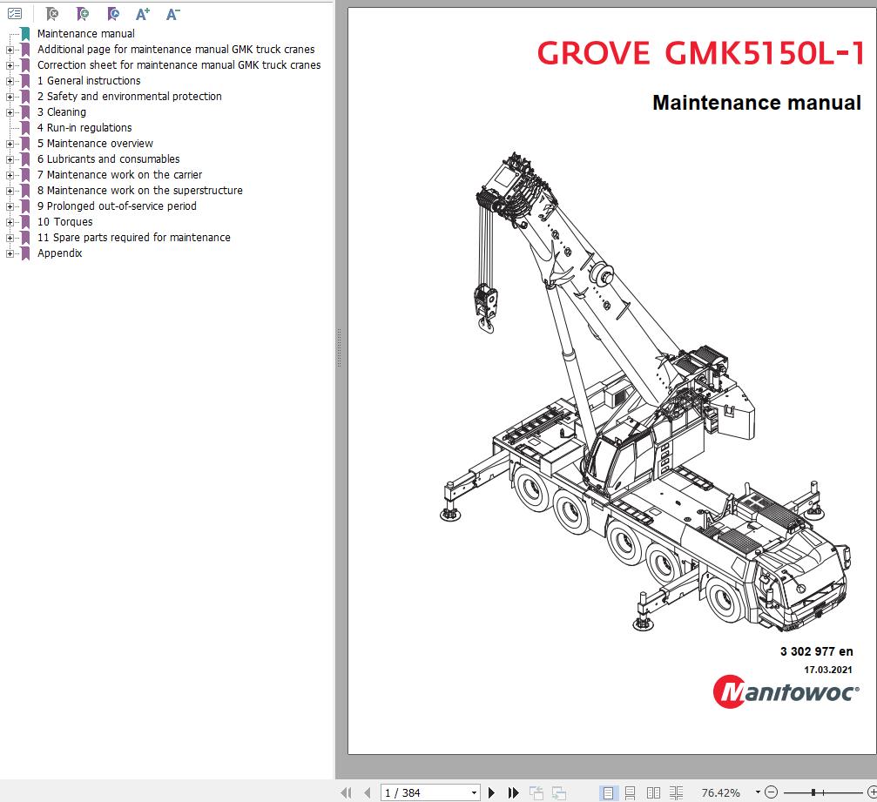
Task: Click the zoom out minus button
Action: (772, 792)
